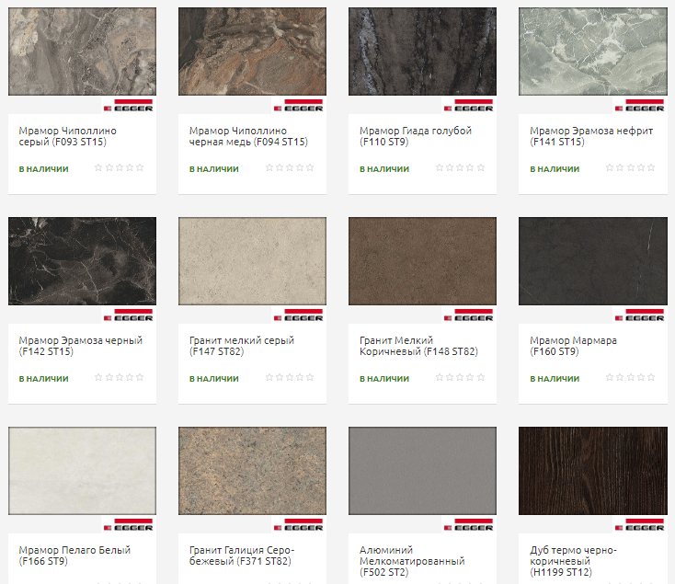Click Мрамор Чиполлино черная медь texture image
The height and width of the screenshot is (584, 675).
pyautogui.click(x=252, y=52)
